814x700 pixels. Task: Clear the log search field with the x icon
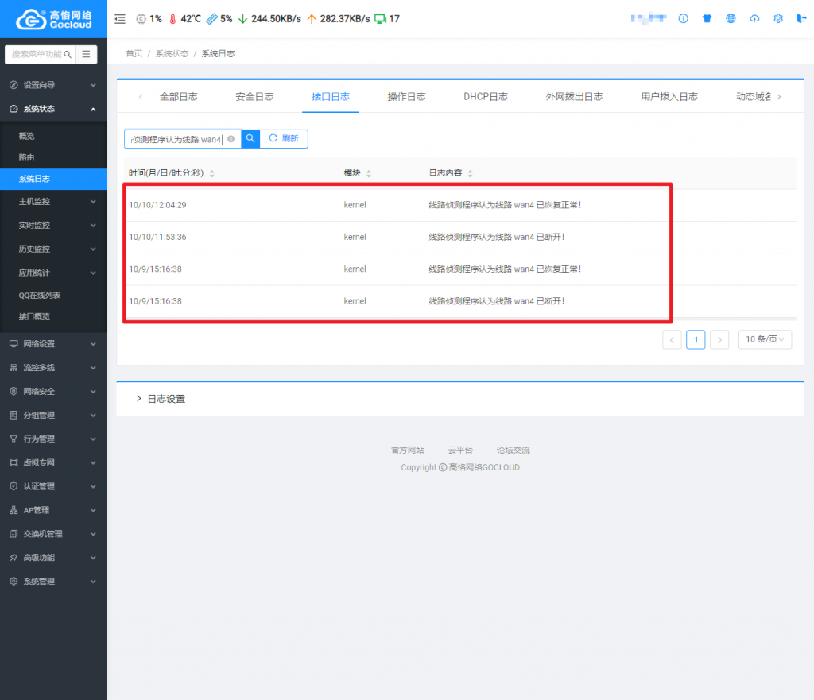(x=231, y=139)
